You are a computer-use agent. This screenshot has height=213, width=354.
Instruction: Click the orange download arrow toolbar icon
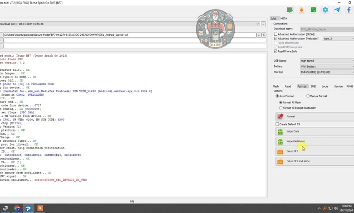(301, 10)
